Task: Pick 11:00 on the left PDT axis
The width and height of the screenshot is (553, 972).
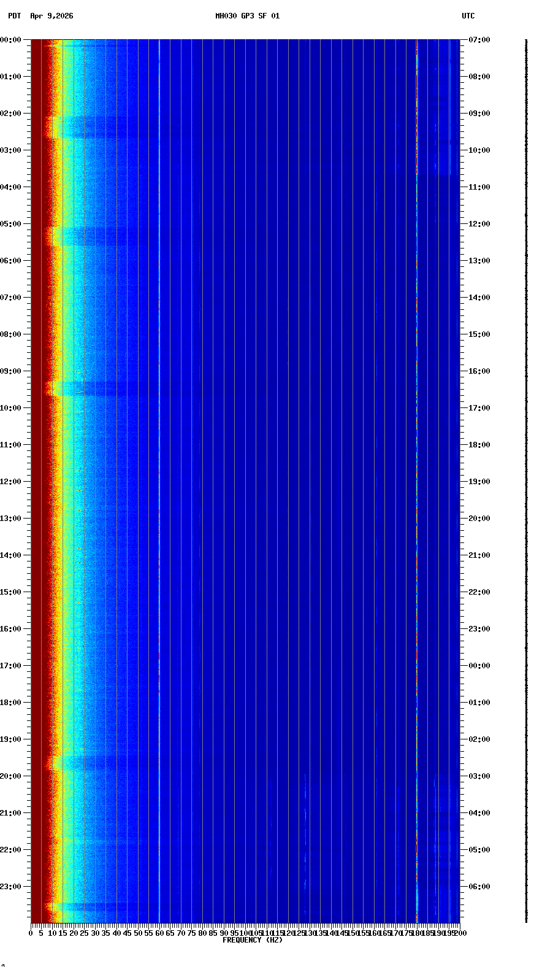Action: tap(11, 445)
